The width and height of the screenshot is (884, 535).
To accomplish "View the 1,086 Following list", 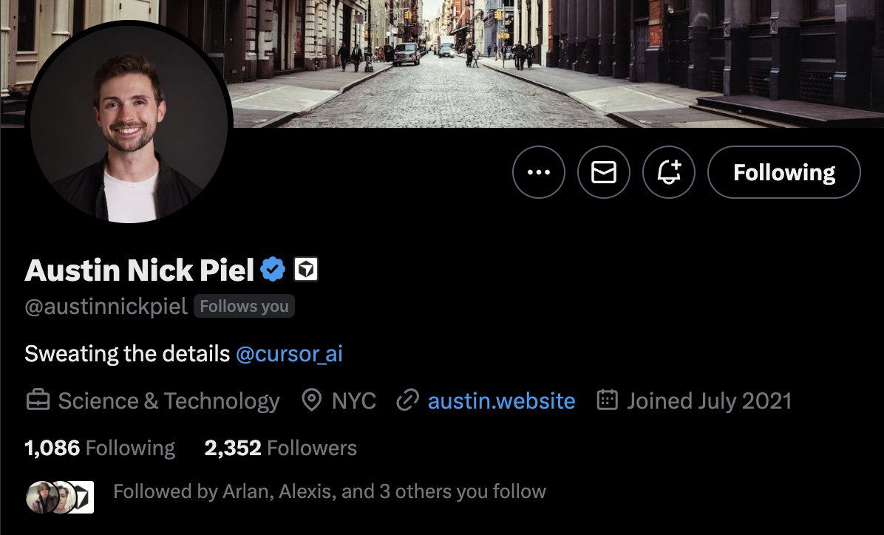I will point(100,449).
